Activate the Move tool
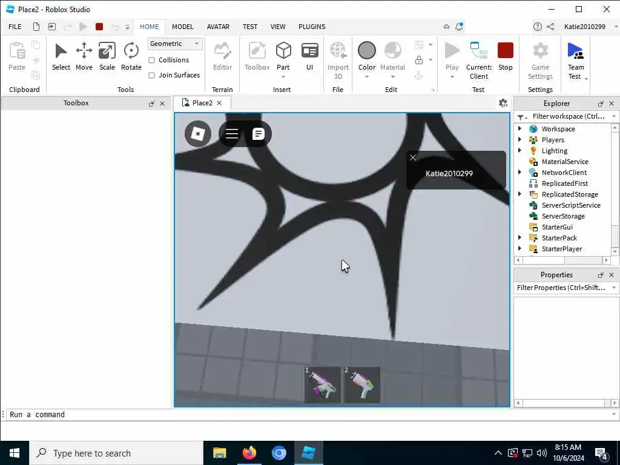 (x=84, y=56)
